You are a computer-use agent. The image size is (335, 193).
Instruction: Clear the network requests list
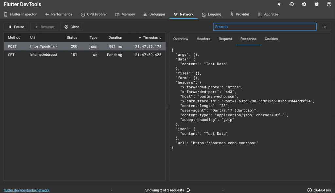(x=72, y=27)
